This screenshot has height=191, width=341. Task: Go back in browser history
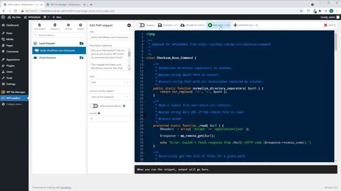click(4, 11)
